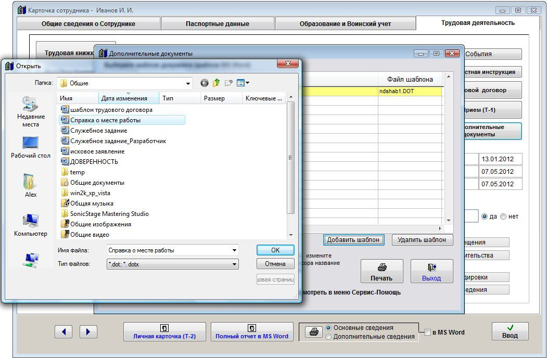The image size is (547, 358).
Task: Open the События section button
Action: coord(493,54)
